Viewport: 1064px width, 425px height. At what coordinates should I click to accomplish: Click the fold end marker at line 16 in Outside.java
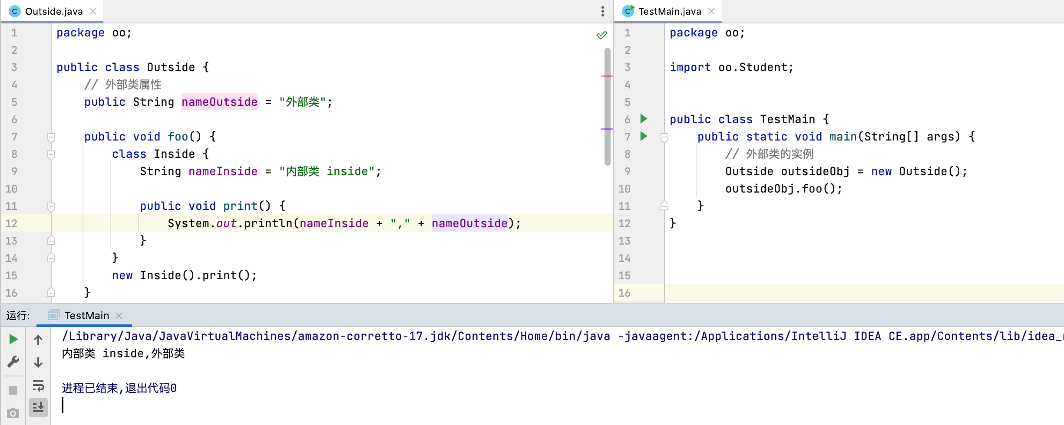pos(51,292)
